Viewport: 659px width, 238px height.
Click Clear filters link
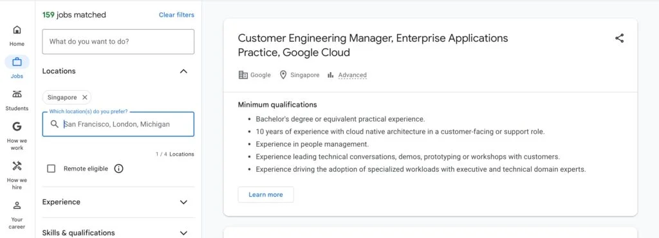pos(176,15)
